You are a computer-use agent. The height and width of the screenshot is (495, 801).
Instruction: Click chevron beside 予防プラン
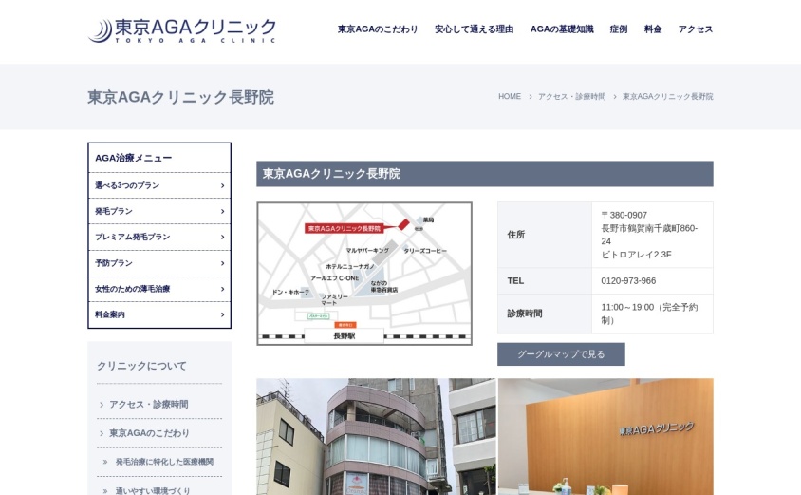coord(222,263)
